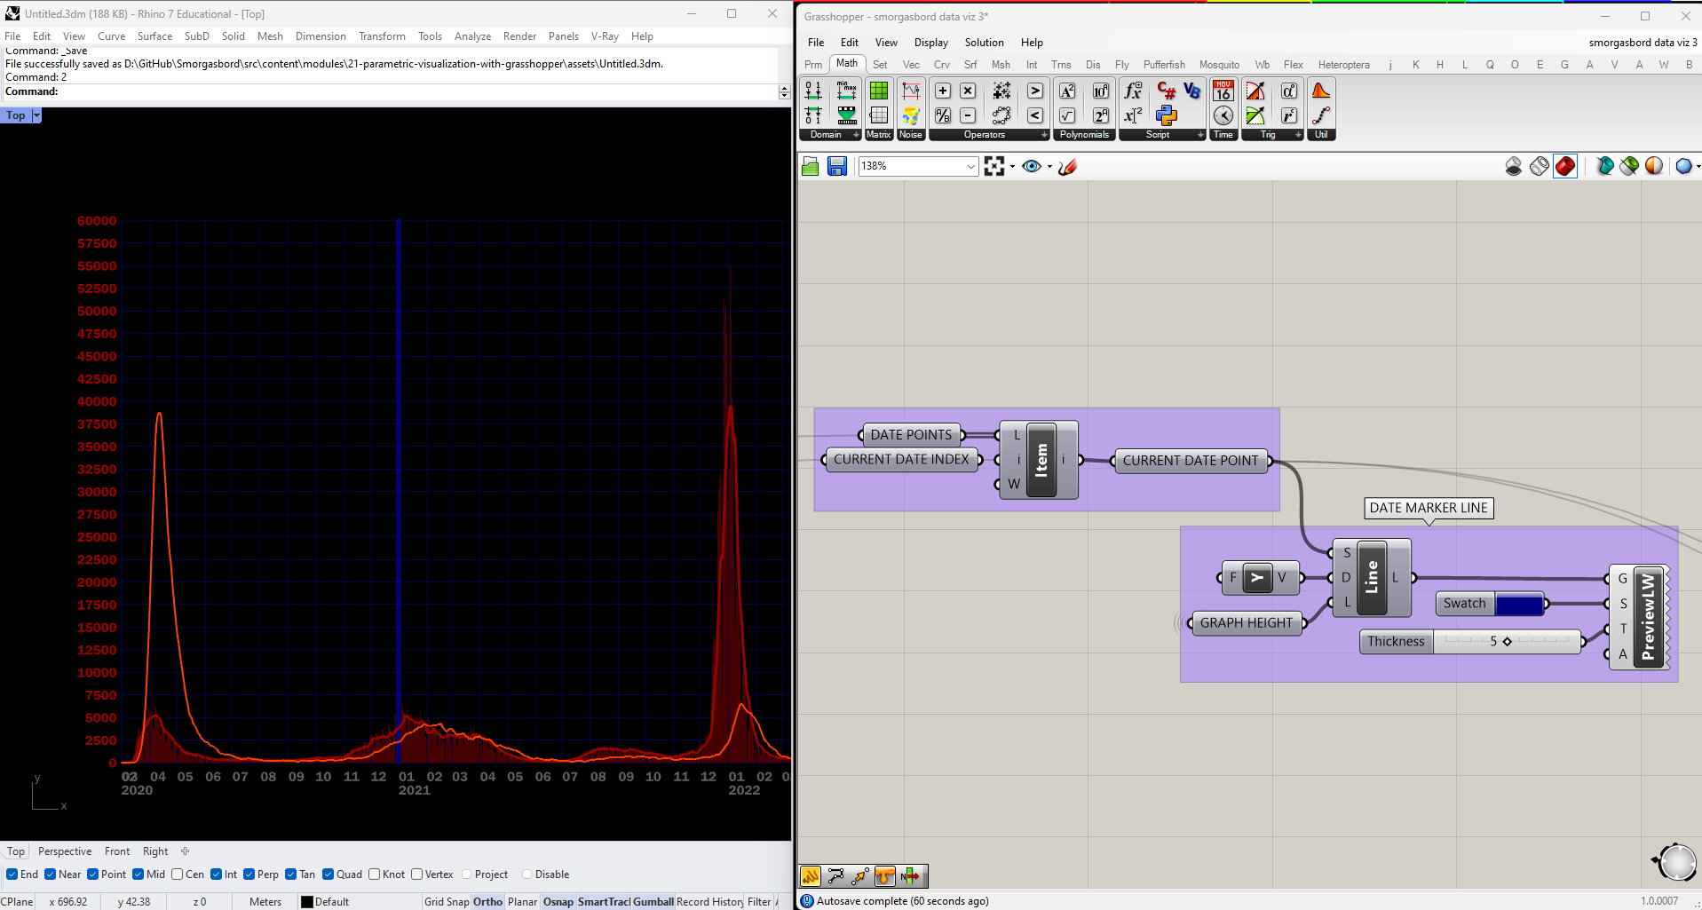Turn on the Knot osnap checkbox
The width and height of the screenshot is (1702, 910).
coord(375,874)
